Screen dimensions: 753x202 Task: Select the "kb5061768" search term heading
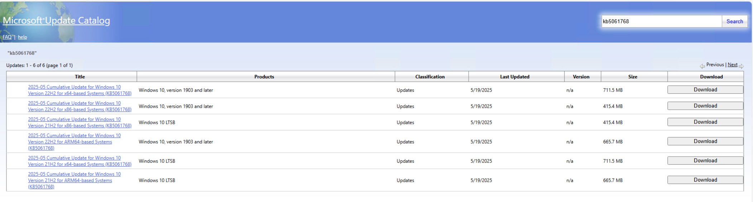tap(22, 53)
